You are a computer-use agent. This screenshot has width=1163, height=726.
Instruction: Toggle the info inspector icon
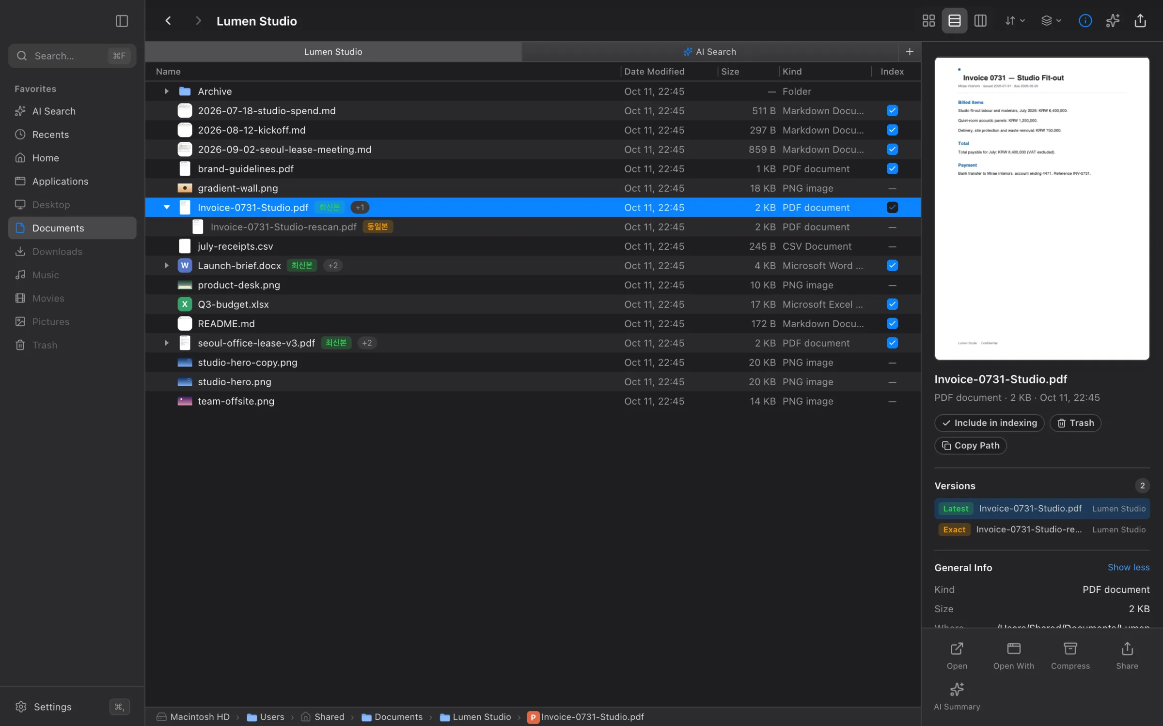[1085, 21]
